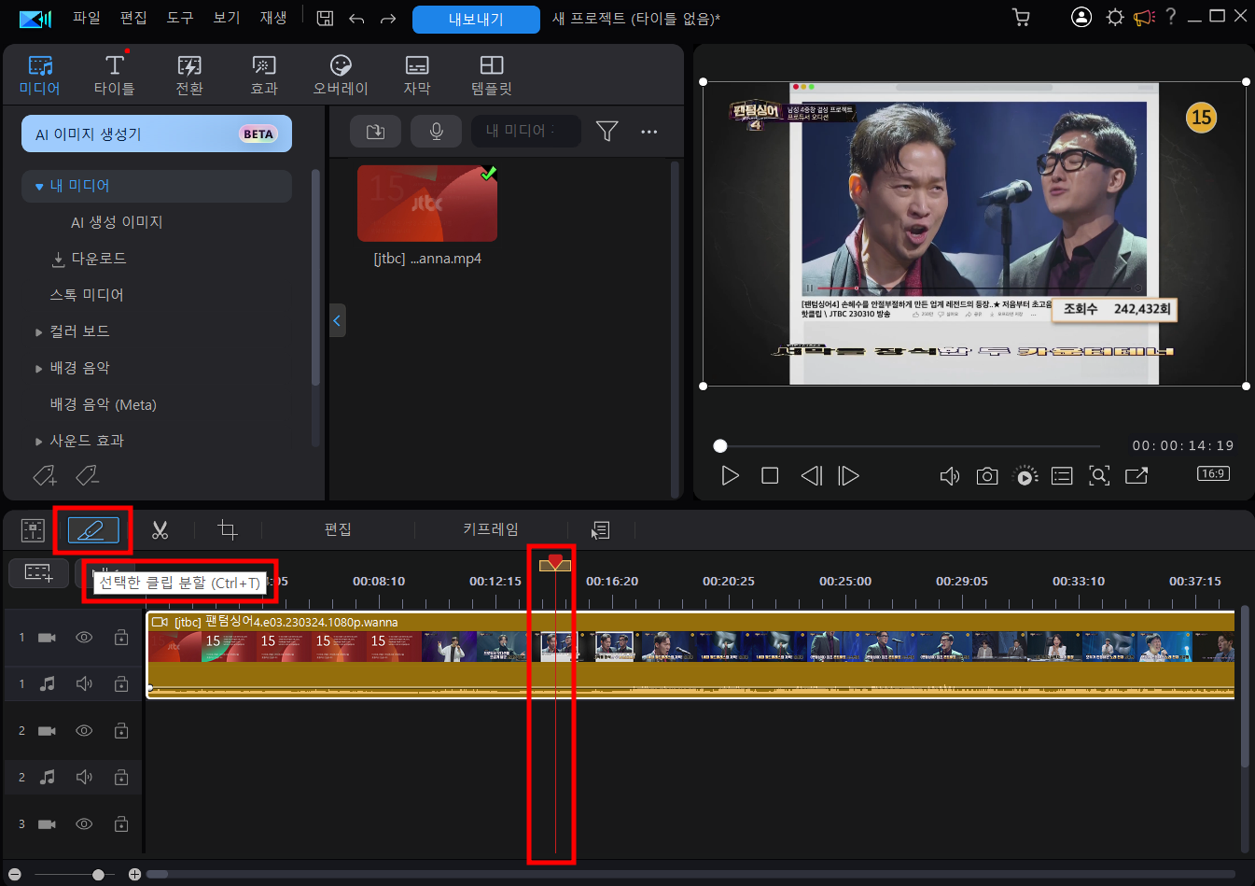
Task: Lock audio track 1
Action: [121, 684]
